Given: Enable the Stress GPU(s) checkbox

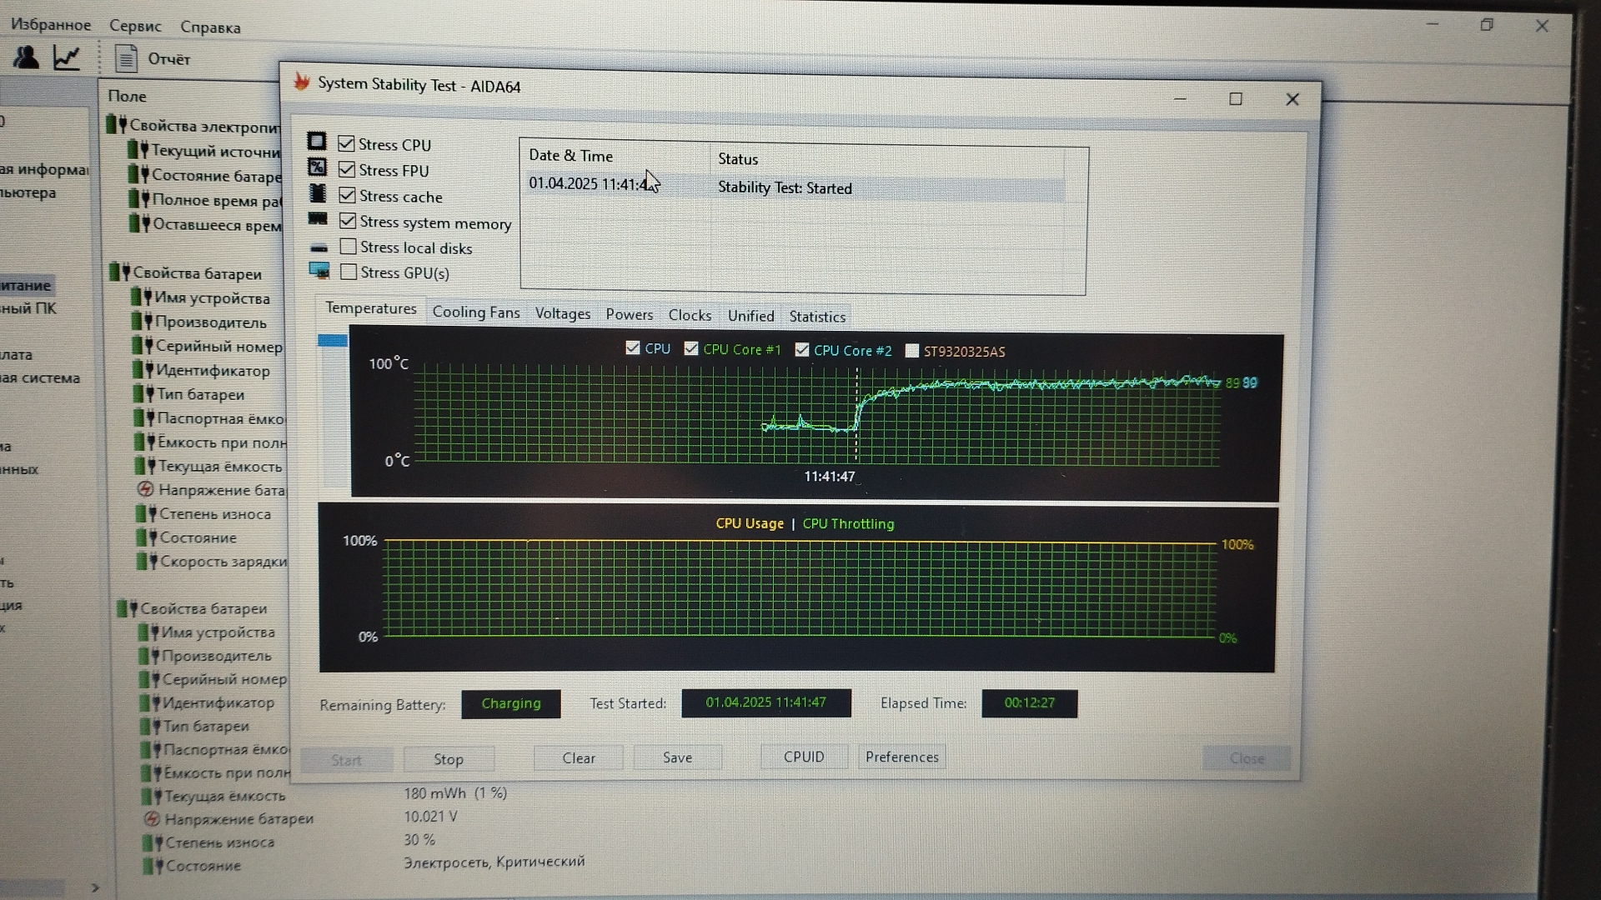Looking at the screenshot, I should (x=349, y=272).
